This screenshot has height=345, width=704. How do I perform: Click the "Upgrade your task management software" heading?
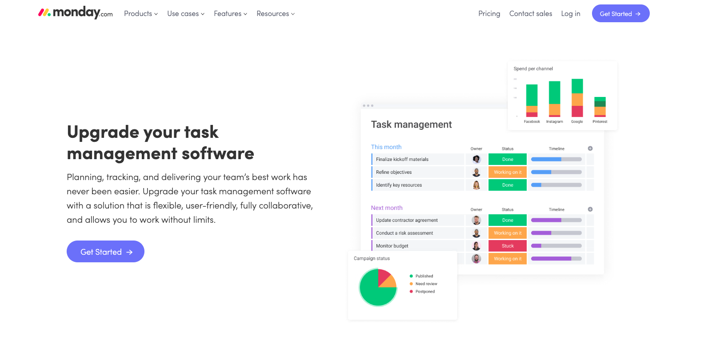(160, 143)
